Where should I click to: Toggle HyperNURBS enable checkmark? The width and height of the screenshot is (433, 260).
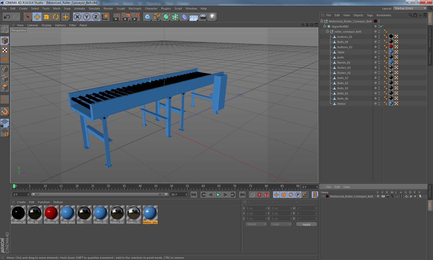pos(381,26)
